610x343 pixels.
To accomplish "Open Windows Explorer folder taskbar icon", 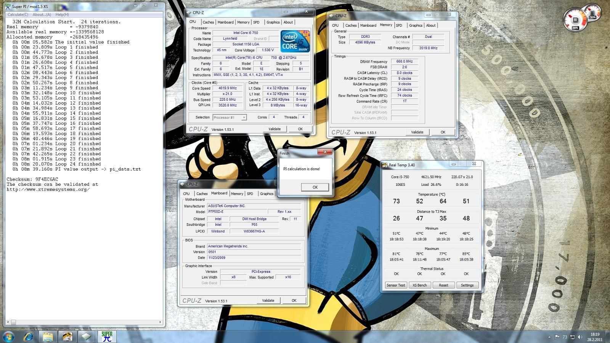I will 48,337.
